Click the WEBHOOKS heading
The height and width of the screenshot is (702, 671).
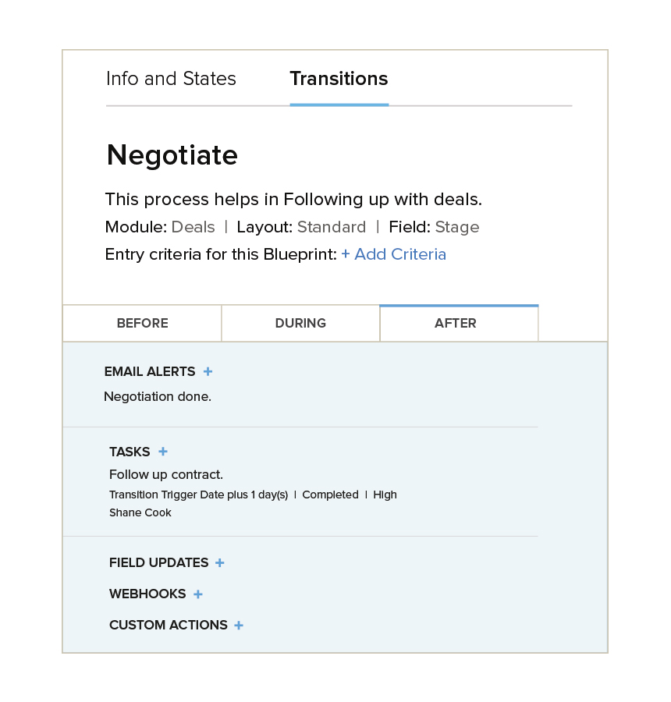(147, 594)
